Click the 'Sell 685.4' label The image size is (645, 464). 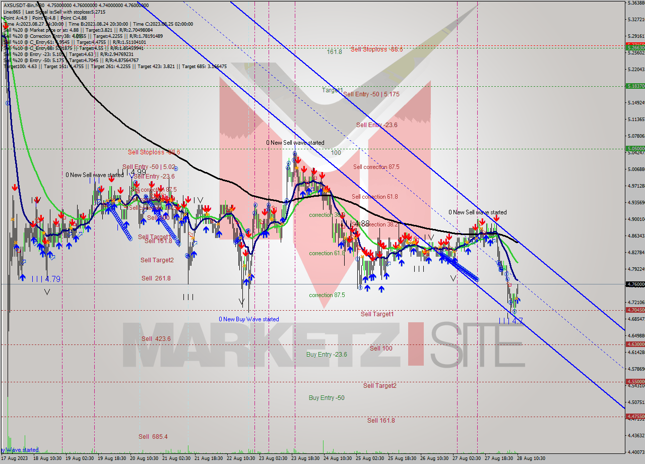[x=153, y=437]
